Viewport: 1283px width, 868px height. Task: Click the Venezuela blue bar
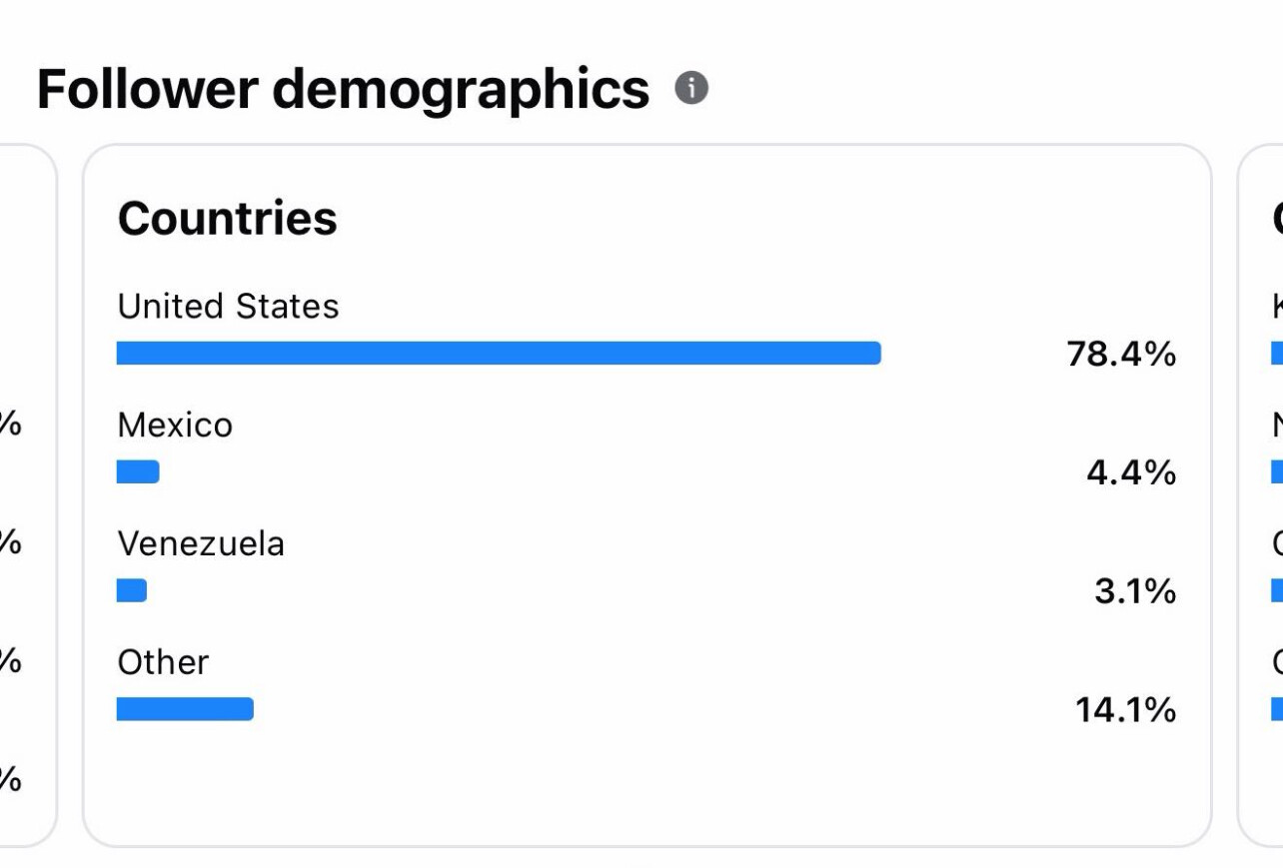(x=132, y=590)
